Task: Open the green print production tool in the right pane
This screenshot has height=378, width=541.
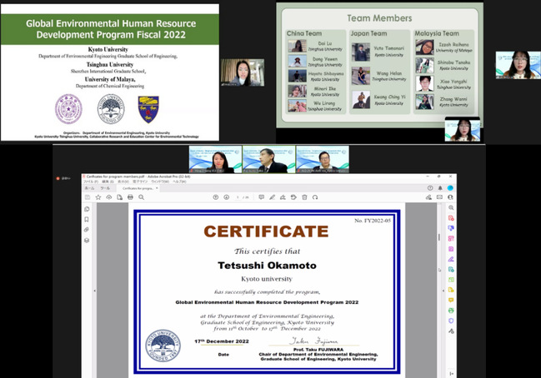Action: tap(451, 311)
